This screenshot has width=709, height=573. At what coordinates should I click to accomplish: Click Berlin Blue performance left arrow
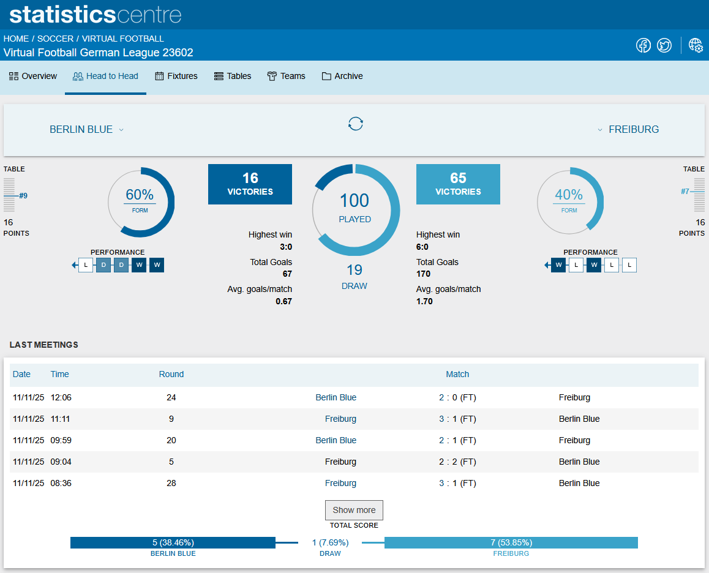point(75,265)
